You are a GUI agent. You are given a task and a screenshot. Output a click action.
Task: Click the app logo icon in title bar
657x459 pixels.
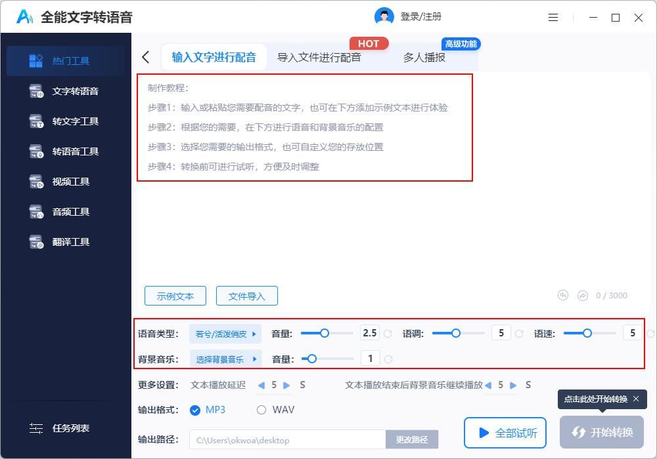click(x=24, y=17)
